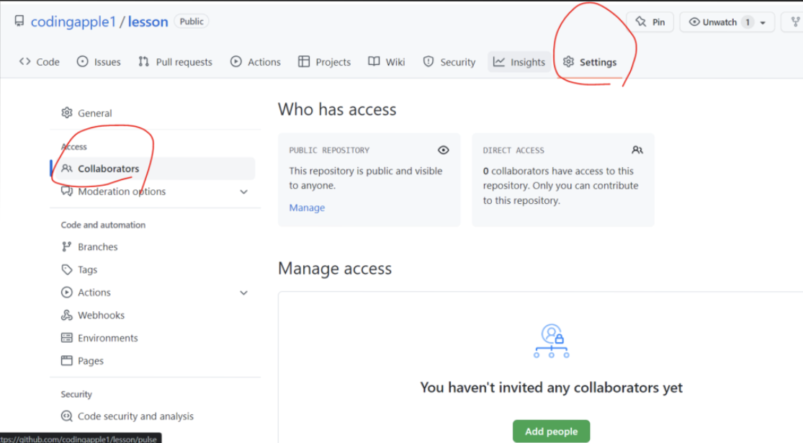
Task: Click the Webhooks icon in sidebar
Action: [66, 315]
